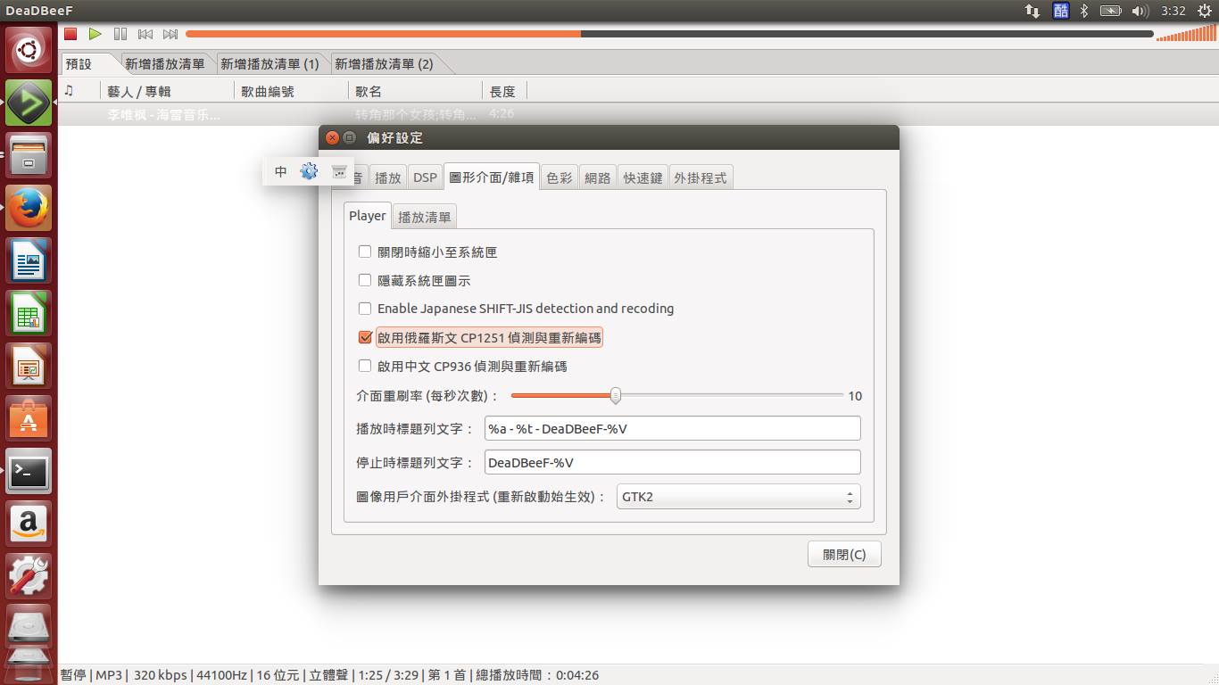
Task: Launch LibreOffice Calc from the dock
Action: tap(29, 312)
